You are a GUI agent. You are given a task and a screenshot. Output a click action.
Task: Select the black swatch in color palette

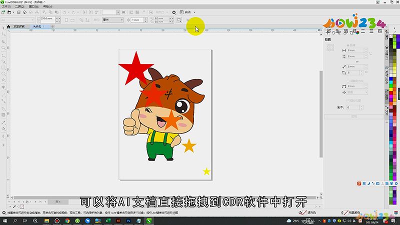pyautogui.click(x=391, y=40)
